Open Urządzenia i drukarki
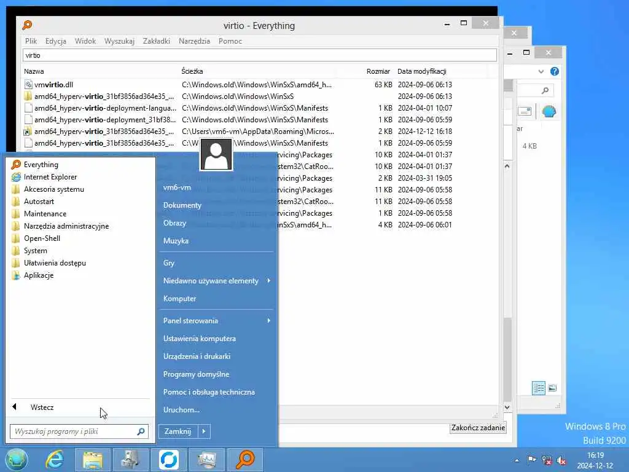The image size is (629, 472). click(x=197, y=356)
